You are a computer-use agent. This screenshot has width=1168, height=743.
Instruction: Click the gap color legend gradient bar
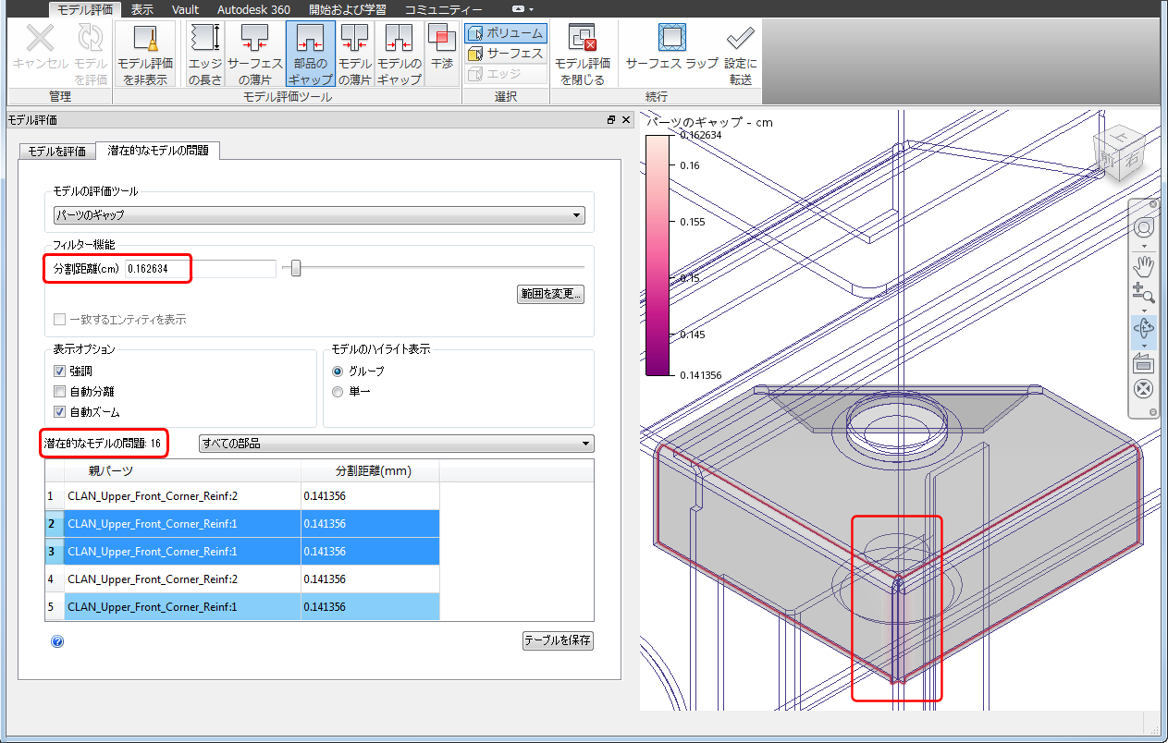(656, 255)
